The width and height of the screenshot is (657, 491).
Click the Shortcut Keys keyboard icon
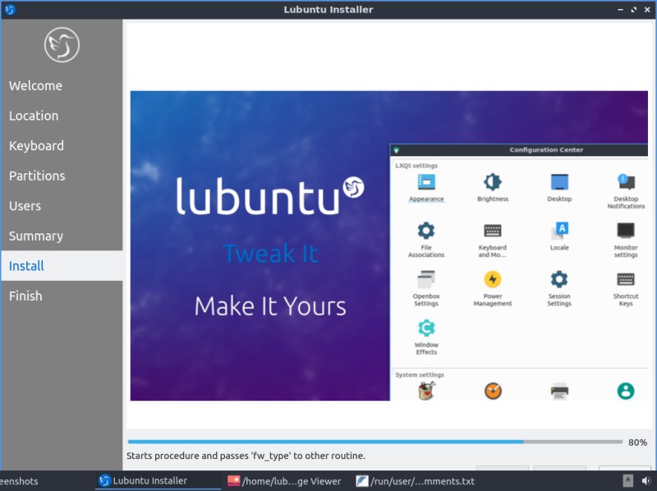tap(626, 279)
